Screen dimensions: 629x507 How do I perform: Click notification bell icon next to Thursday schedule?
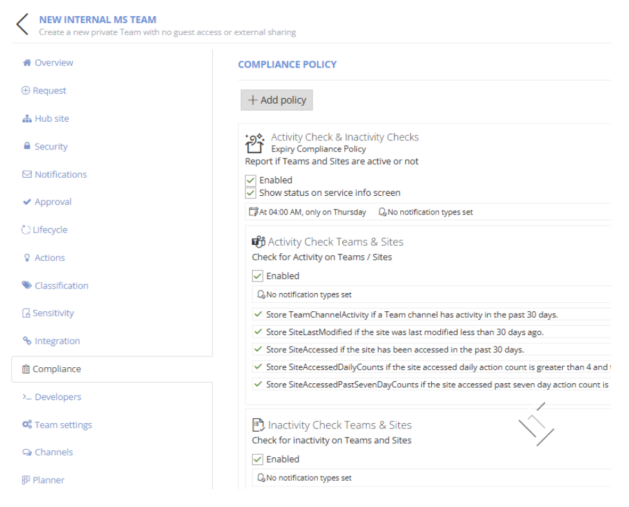click(x=383, y=211)
